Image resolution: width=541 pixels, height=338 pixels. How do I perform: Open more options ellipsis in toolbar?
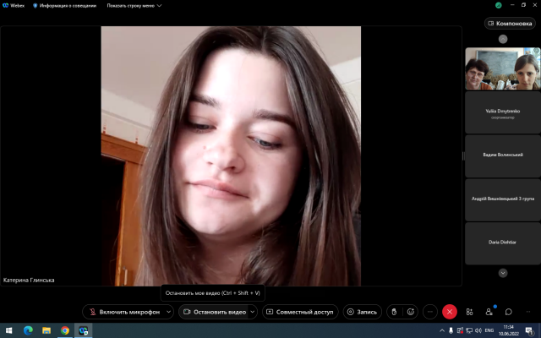point(430,312)
